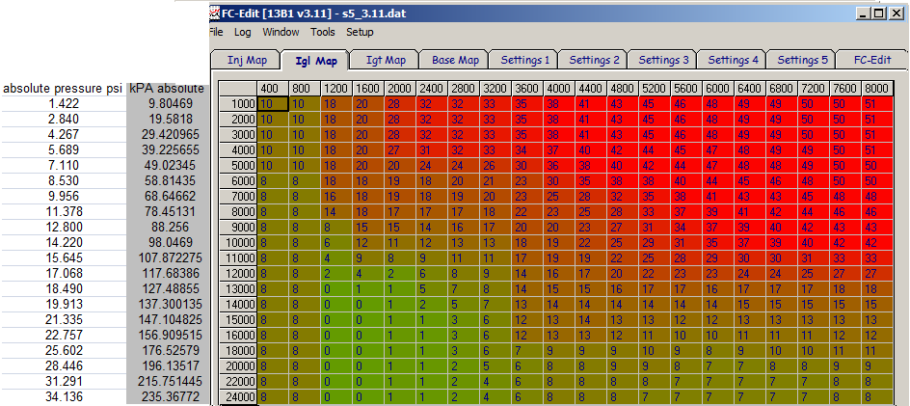
Task: Switch to the Base Map tab
Action: click(x=456, y=60)
